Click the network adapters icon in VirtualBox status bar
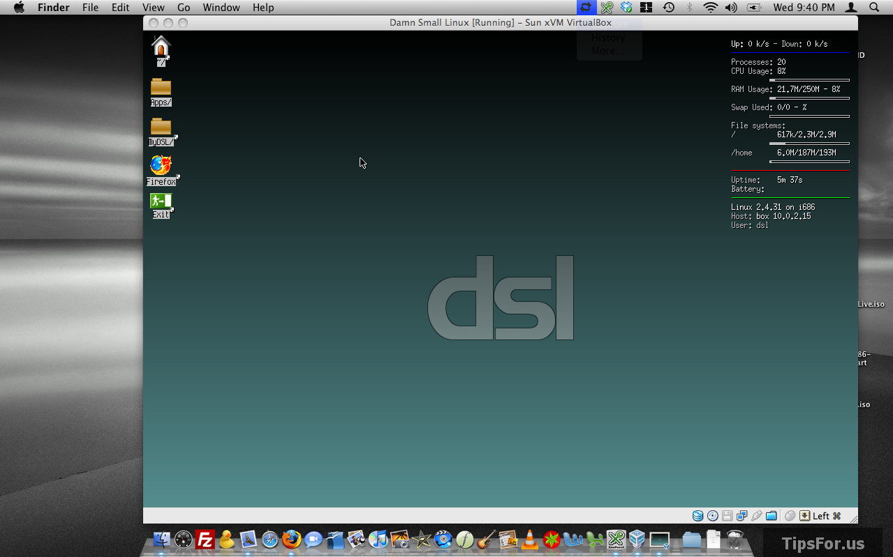 (741, 516)
